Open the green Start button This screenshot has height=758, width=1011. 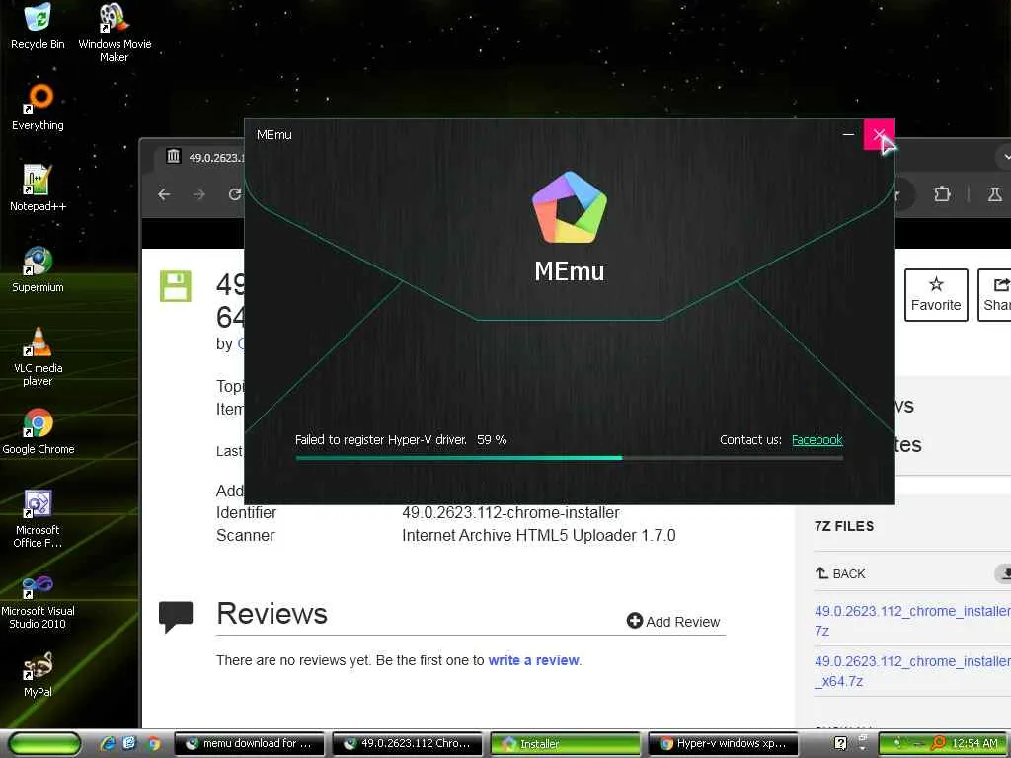44,744
